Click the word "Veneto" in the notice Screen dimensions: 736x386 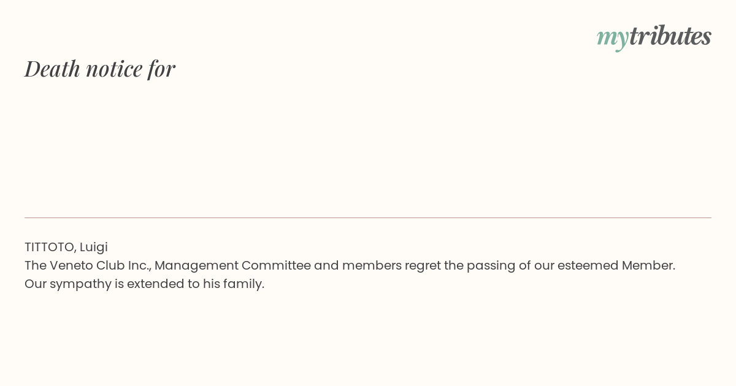[x=71, y=265]
